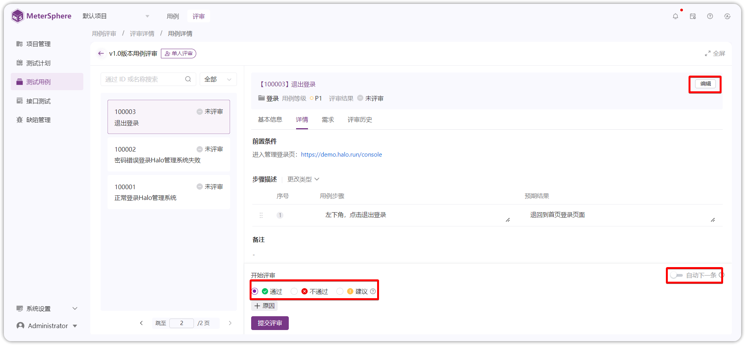
Task: Open the 评审 top menu
Action: coord(199,16)
